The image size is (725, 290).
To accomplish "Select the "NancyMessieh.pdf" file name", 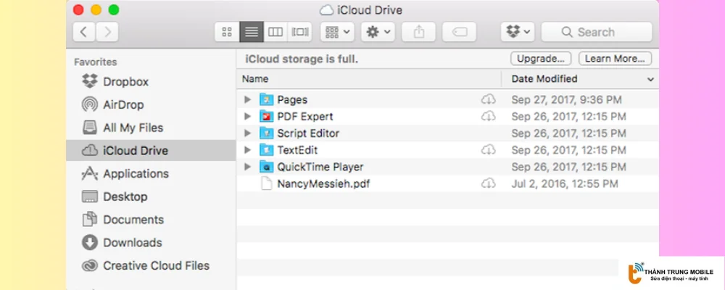I will pos(323,183).
